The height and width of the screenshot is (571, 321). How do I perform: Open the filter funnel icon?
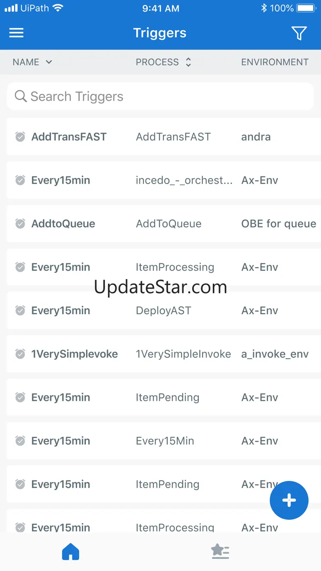coord(299,33)
